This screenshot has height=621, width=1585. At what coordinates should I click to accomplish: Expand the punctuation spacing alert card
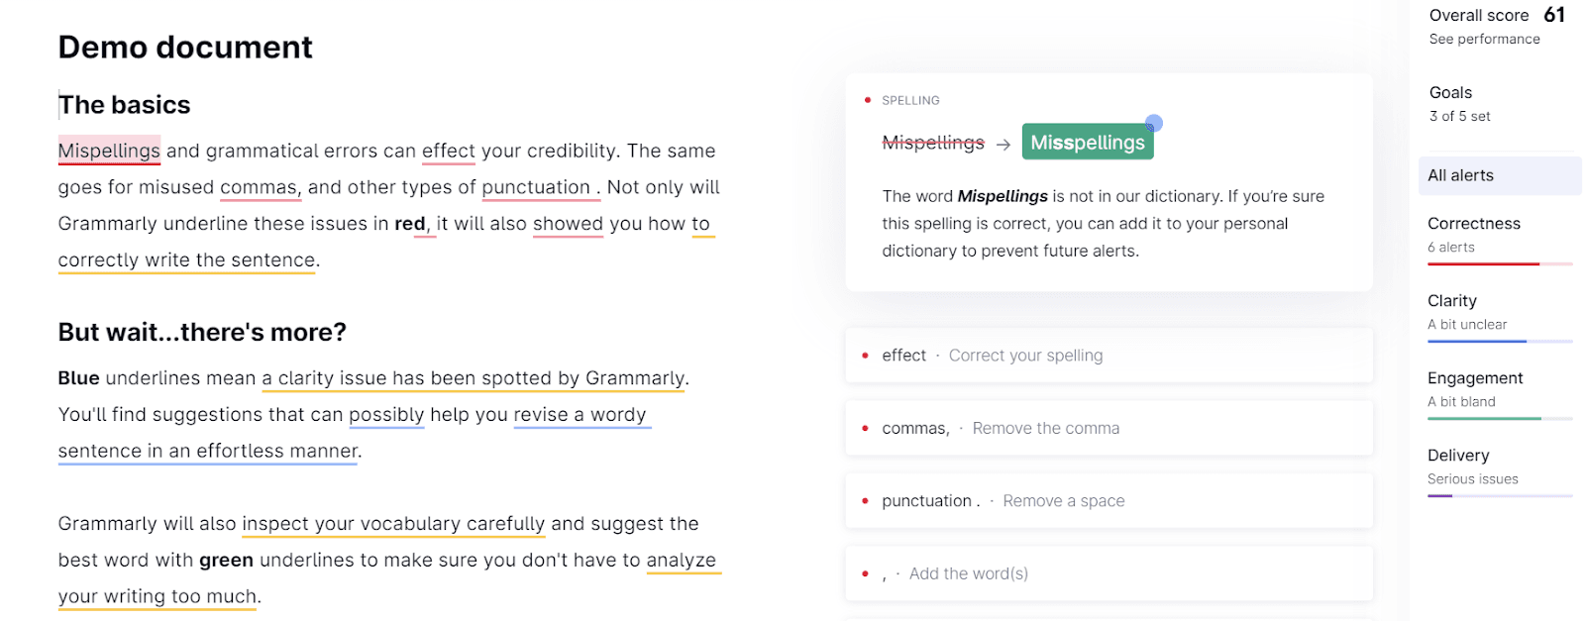pyautogui.click(x=1108, y=500)
